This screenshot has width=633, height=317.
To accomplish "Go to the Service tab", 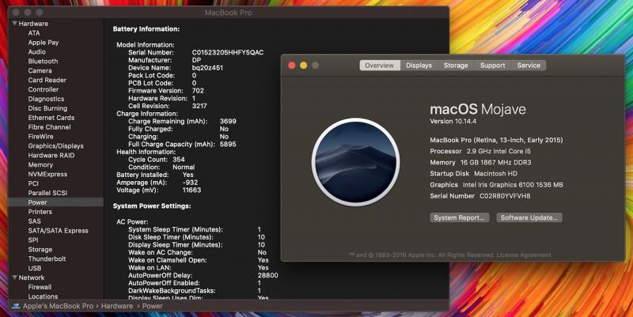I will [x=529, y=66].
